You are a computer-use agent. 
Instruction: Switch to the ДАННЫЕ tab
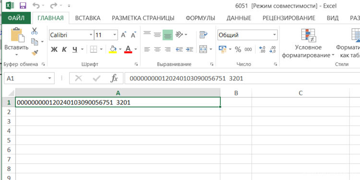pos(239,18)
